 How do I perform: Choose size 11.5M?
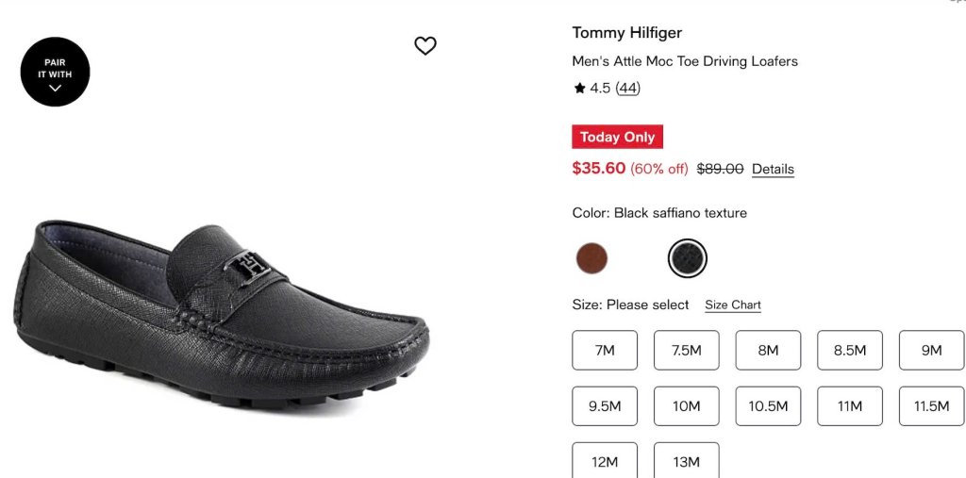(x=931, y=406)
